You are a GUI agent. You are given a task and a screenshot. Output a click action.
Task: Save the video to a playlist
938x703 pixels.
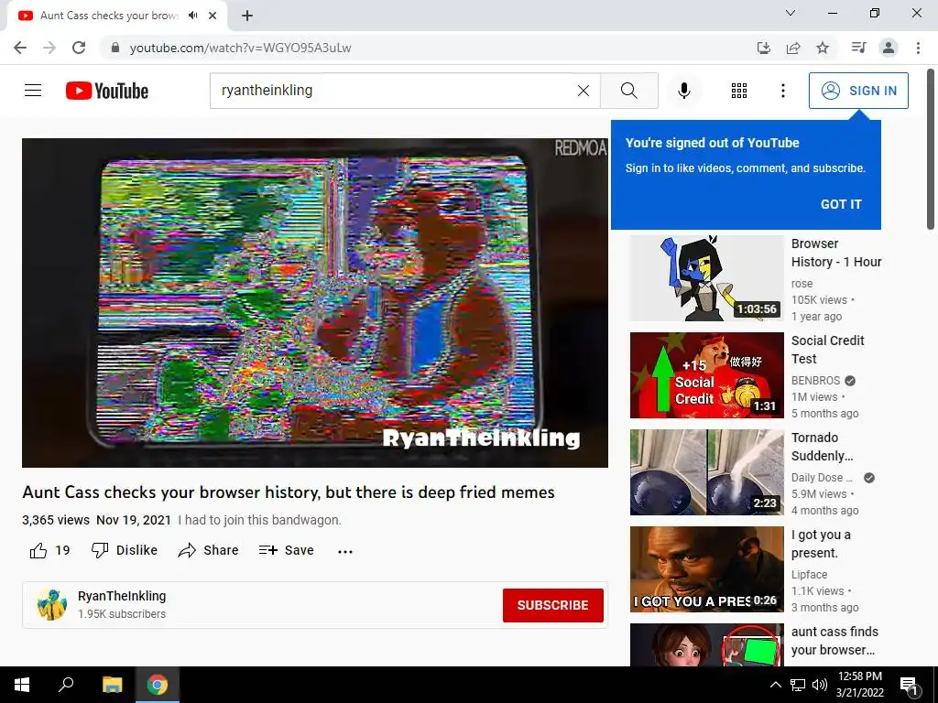(286, 550)
